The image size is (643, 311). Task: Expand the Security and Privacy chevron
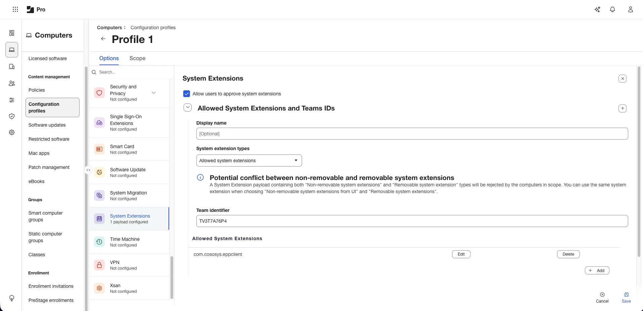tap(154, 93)
